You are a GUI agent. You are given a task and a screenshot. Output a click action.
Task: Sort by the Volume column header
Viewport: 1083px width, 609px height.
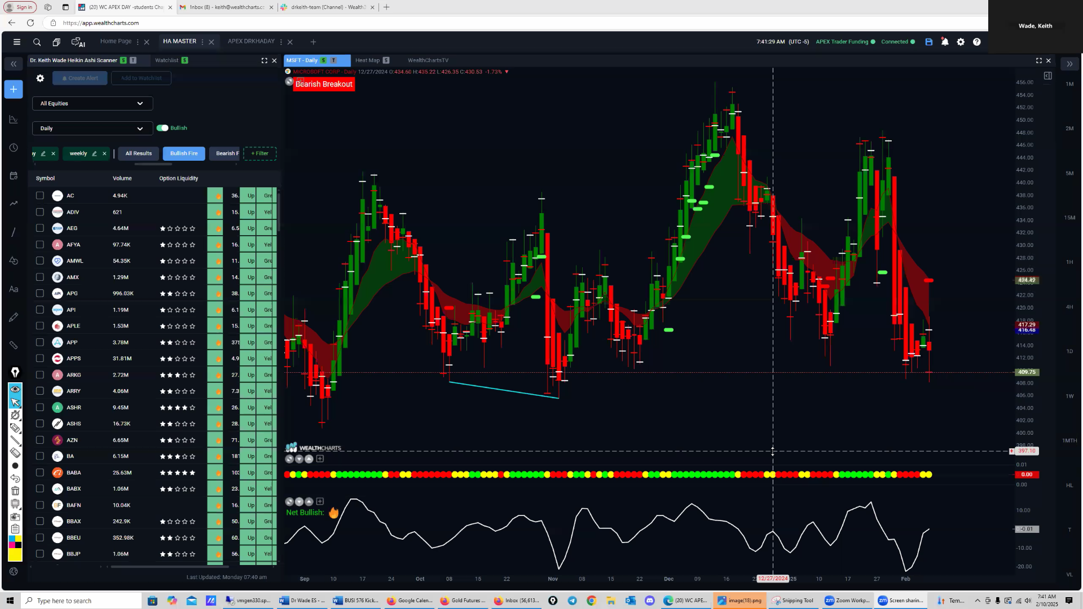(122, 178)
